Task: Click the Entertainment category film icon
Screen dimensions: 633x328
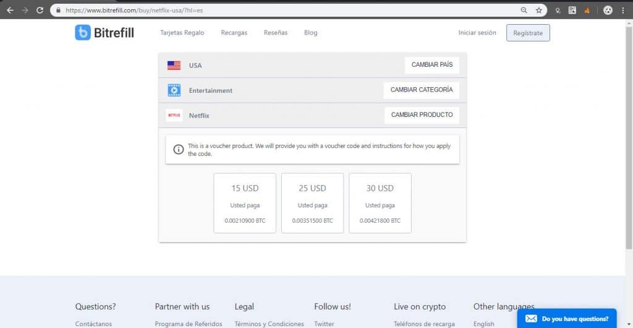Action: click(174, 90)
